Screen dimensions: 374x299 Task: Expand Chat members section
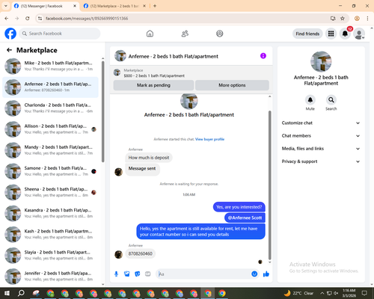tap(321, 136)
